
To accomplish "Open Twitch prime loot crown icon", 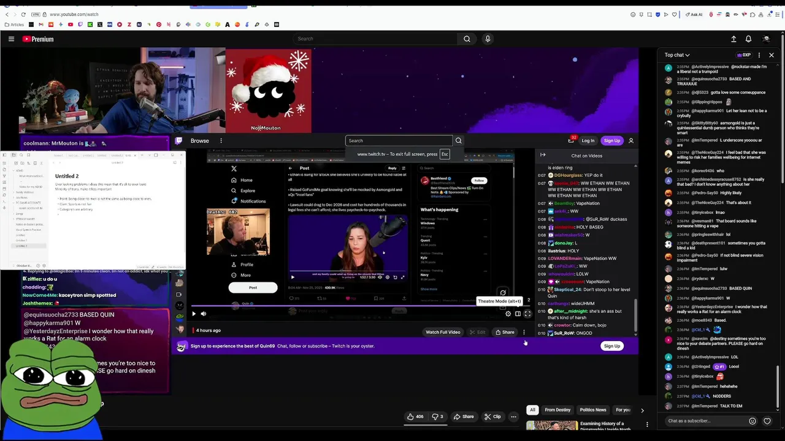I will (571, 140).
